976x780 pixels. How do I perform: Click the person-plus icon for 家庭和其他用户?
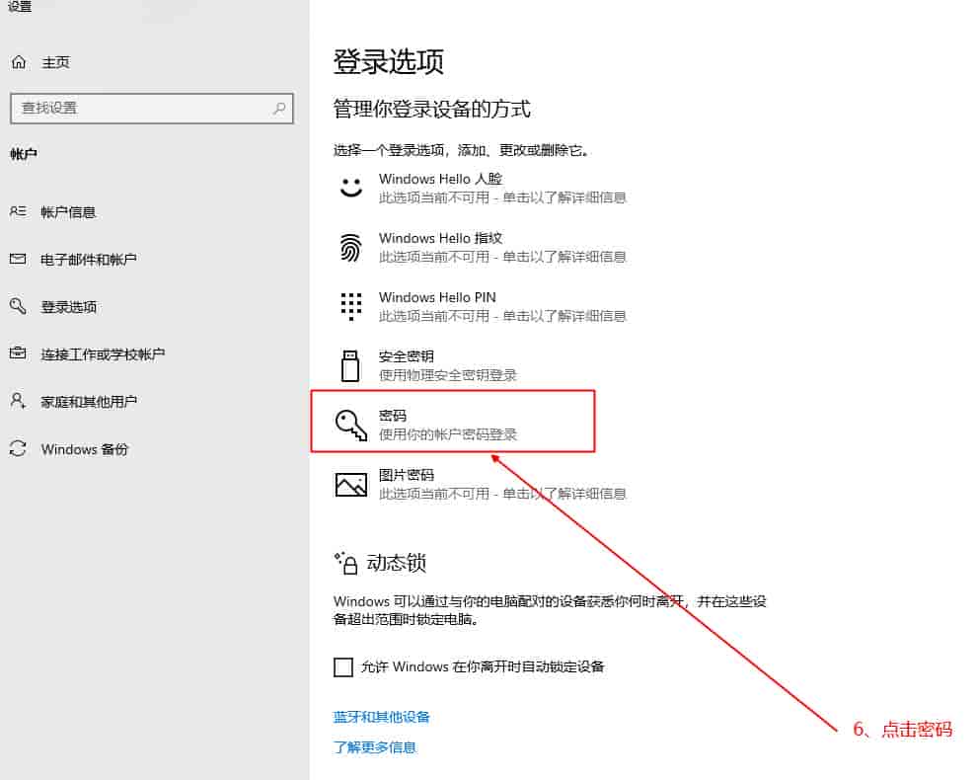18,401
